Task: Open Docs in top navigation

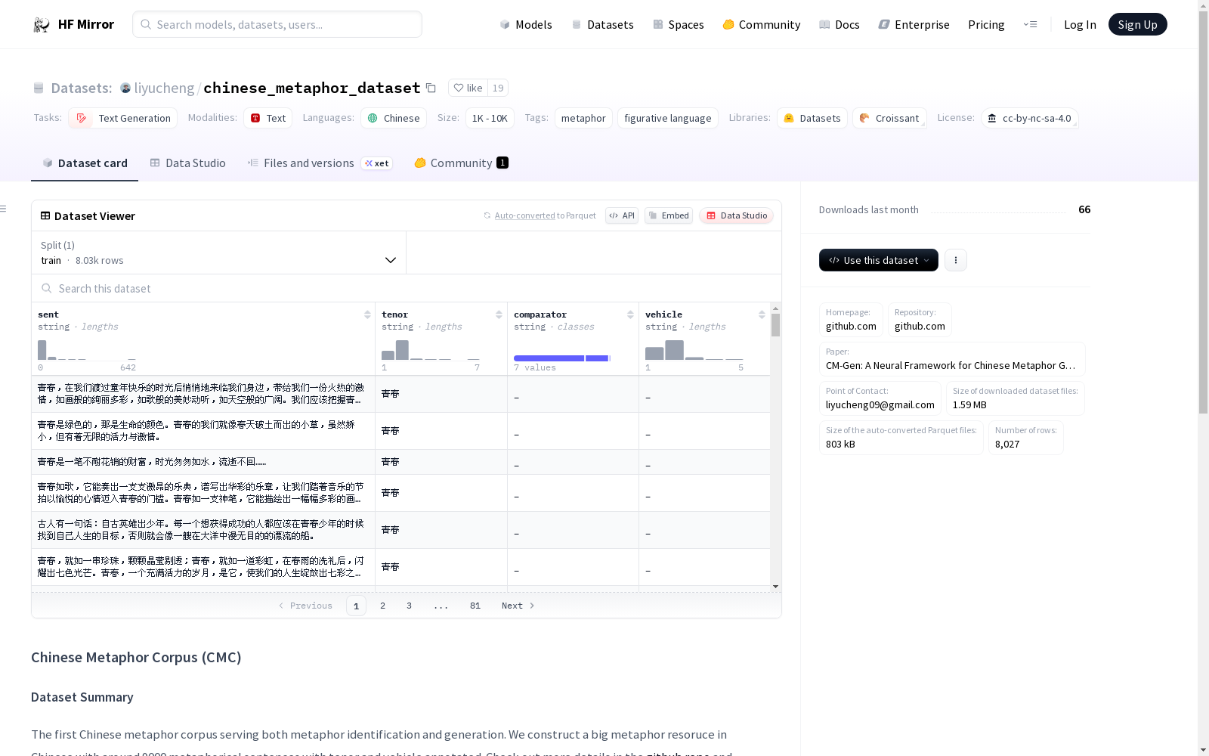Action: (x=839, y=24)
